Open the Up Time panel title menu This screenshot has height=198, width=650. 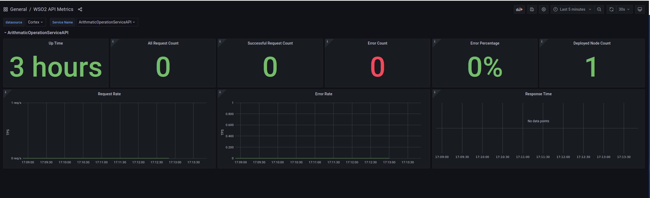pos(56,43)
